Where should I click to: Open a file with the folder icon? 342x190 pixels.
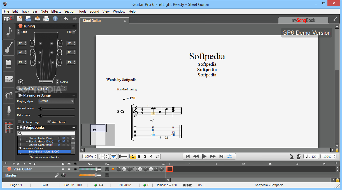click(x=28, y=19)
